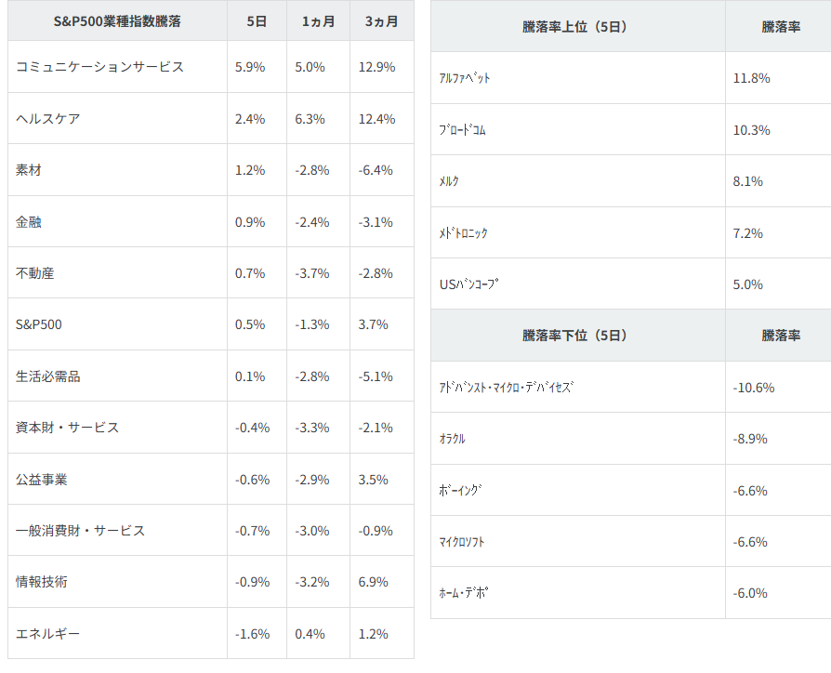Click the アドバンスト・マイクロ・デバイセズ stock name
Screen dimensions: 831x673
(507, 388)
